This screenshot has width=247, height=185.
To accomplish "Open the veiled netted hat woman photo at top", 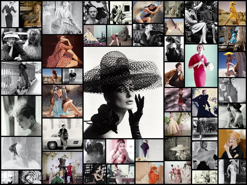I will click(x=96, y=13).
